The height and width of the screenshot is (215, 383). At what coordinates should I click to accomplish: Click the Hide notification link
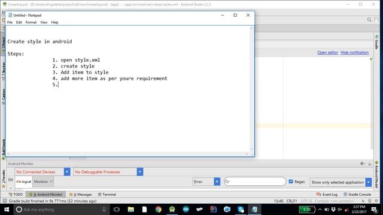tap(355, 53)
